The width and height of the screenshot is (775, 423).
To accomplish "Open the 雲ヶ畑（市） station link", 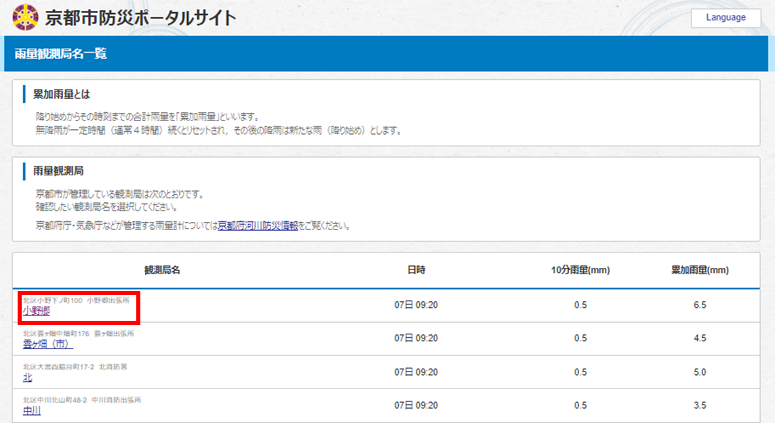I will click(48, 344).
